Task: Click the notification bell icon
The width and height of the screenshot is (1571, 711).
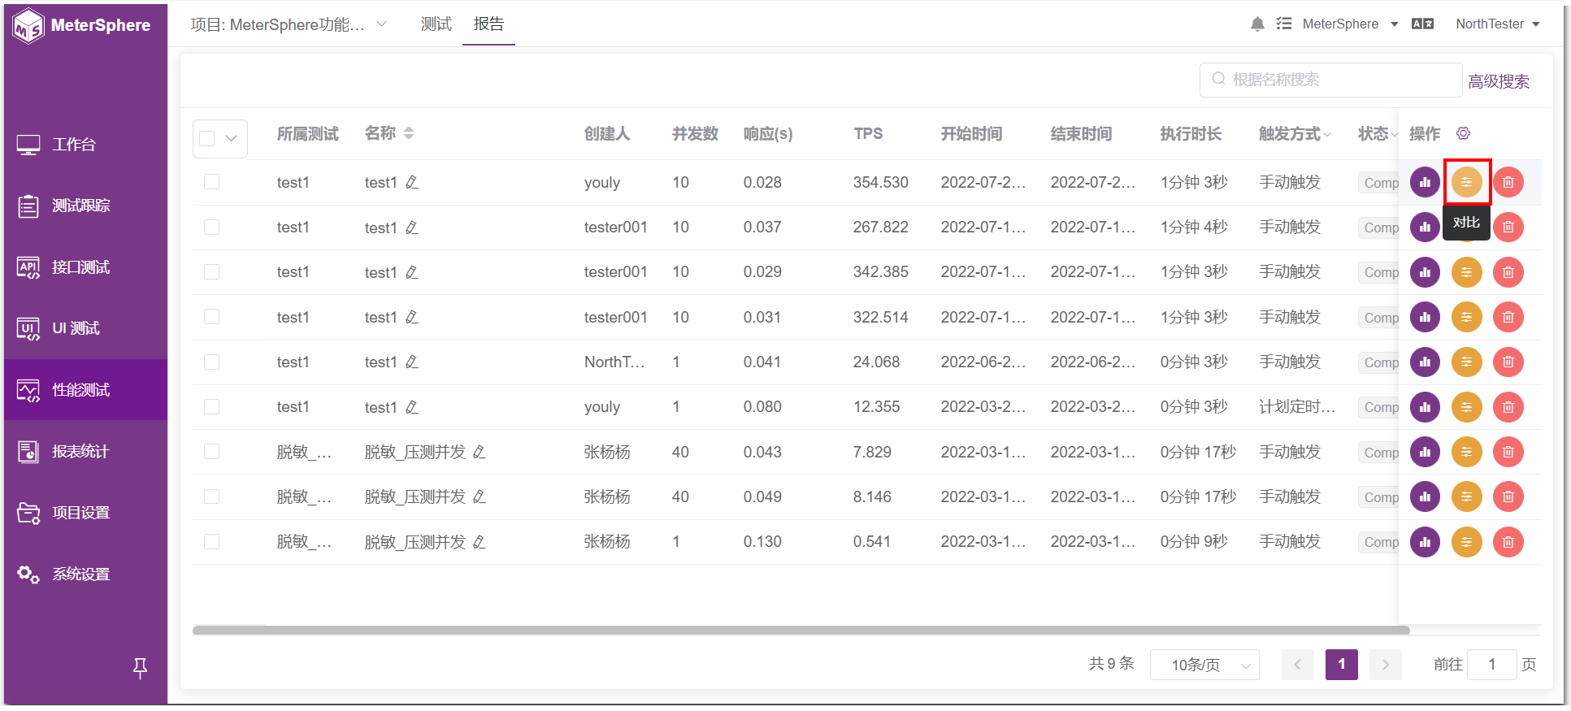Action: (x=1257, y=24)
